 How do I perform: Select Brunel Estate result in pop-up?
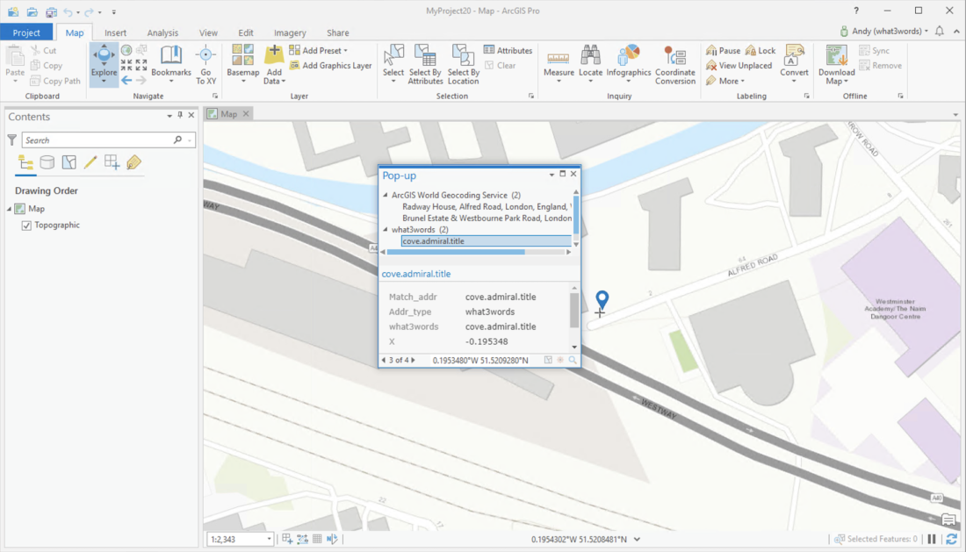pyautogui.click(x=487, y=219)
